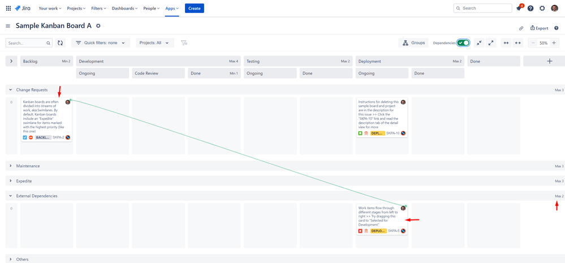The width and height of the screenshot is (565, 263).
Task: Open the SKPA-2 issue key link
Action: 58,137
